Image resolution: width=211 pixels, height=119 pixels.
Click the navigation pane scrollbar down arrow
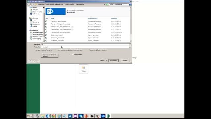pyautogui.click(x=43, y=41)
